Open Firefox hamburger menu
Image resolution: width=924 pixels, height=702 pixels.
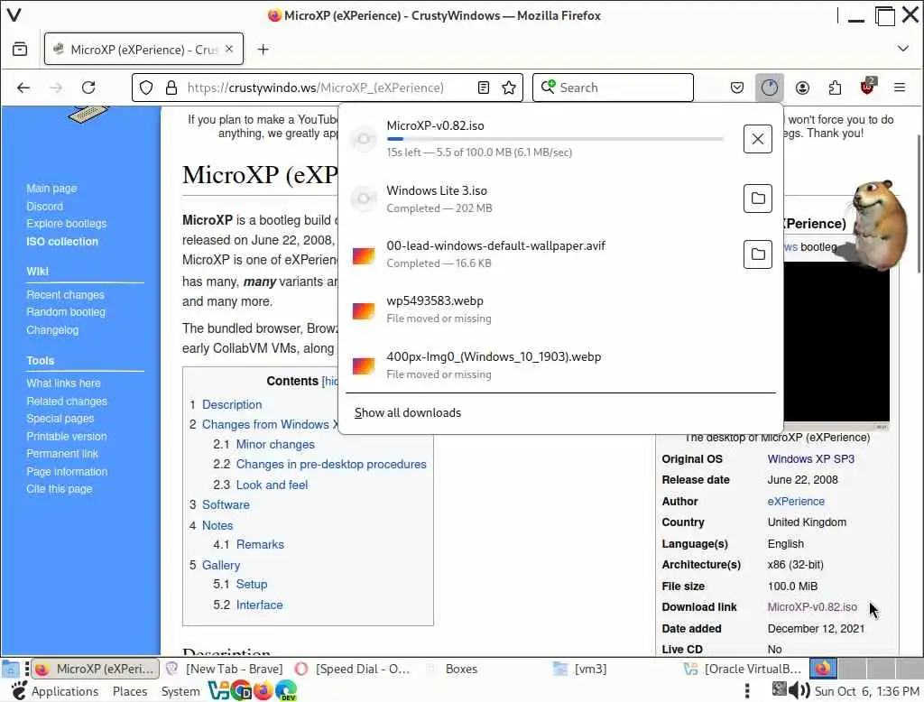coord(900,88)
